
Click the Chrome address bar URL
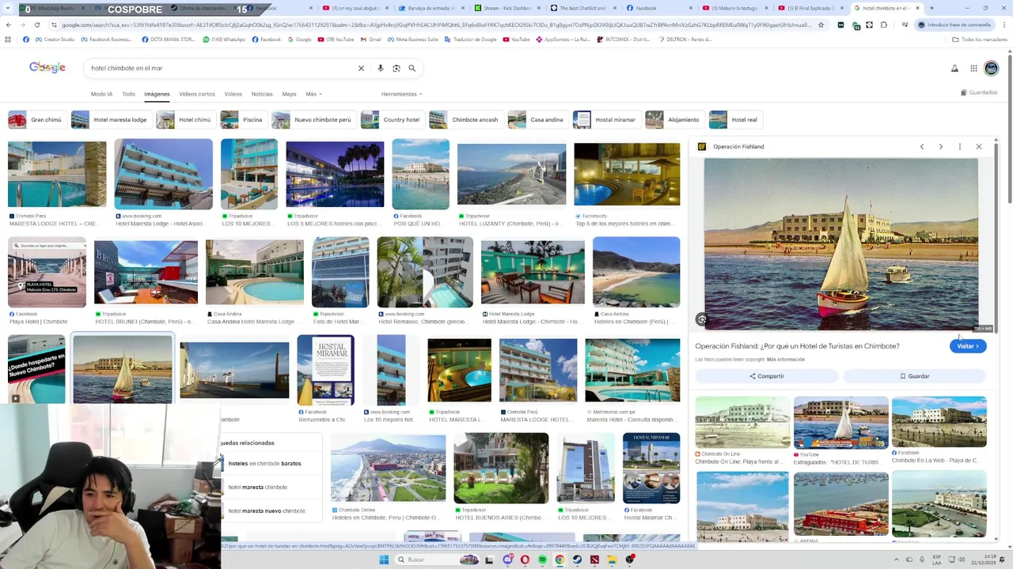click(435, 24)
